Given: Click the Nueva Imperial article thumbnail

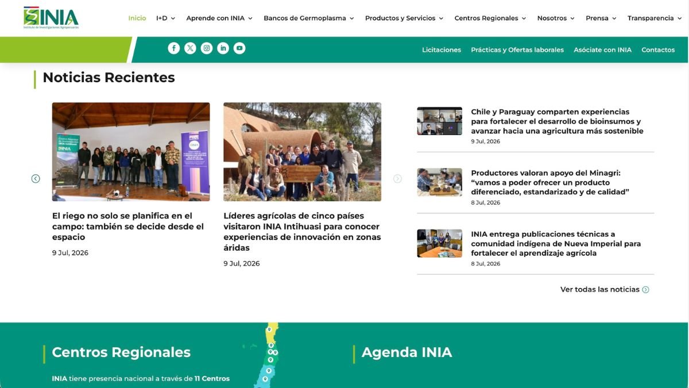Looking at the screenshot, I should pyautogui.click(x=439, y=243).
